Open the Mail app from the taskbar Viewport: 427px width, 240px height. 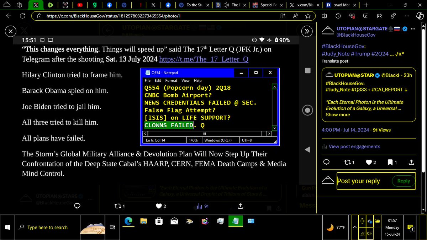(174, 222)
